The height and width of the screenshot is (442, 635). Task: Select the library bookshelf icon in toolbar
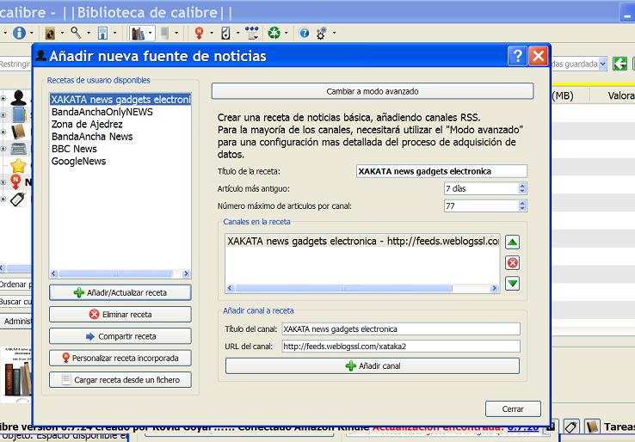click(x=138, y=34)
